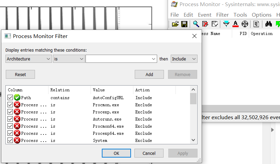Open the Options menu in Process Monitor
280x164 pixels.
[262, 15]
